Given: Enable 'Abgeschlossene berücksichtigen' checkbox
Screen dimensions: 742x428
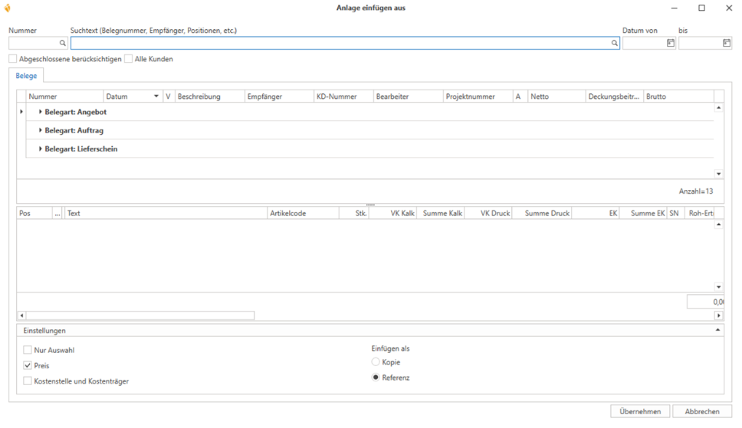Looking at the screenshot, I should 13,59.
